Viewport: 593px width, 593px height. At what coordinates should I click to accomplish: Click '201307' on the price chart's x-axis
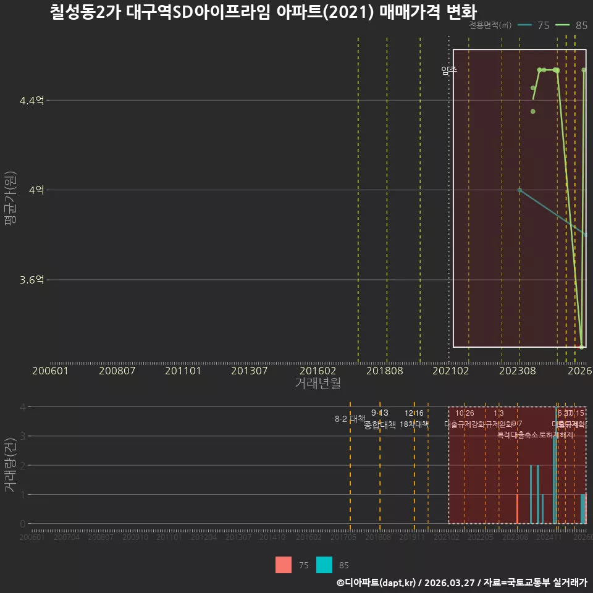pos(249,371)
